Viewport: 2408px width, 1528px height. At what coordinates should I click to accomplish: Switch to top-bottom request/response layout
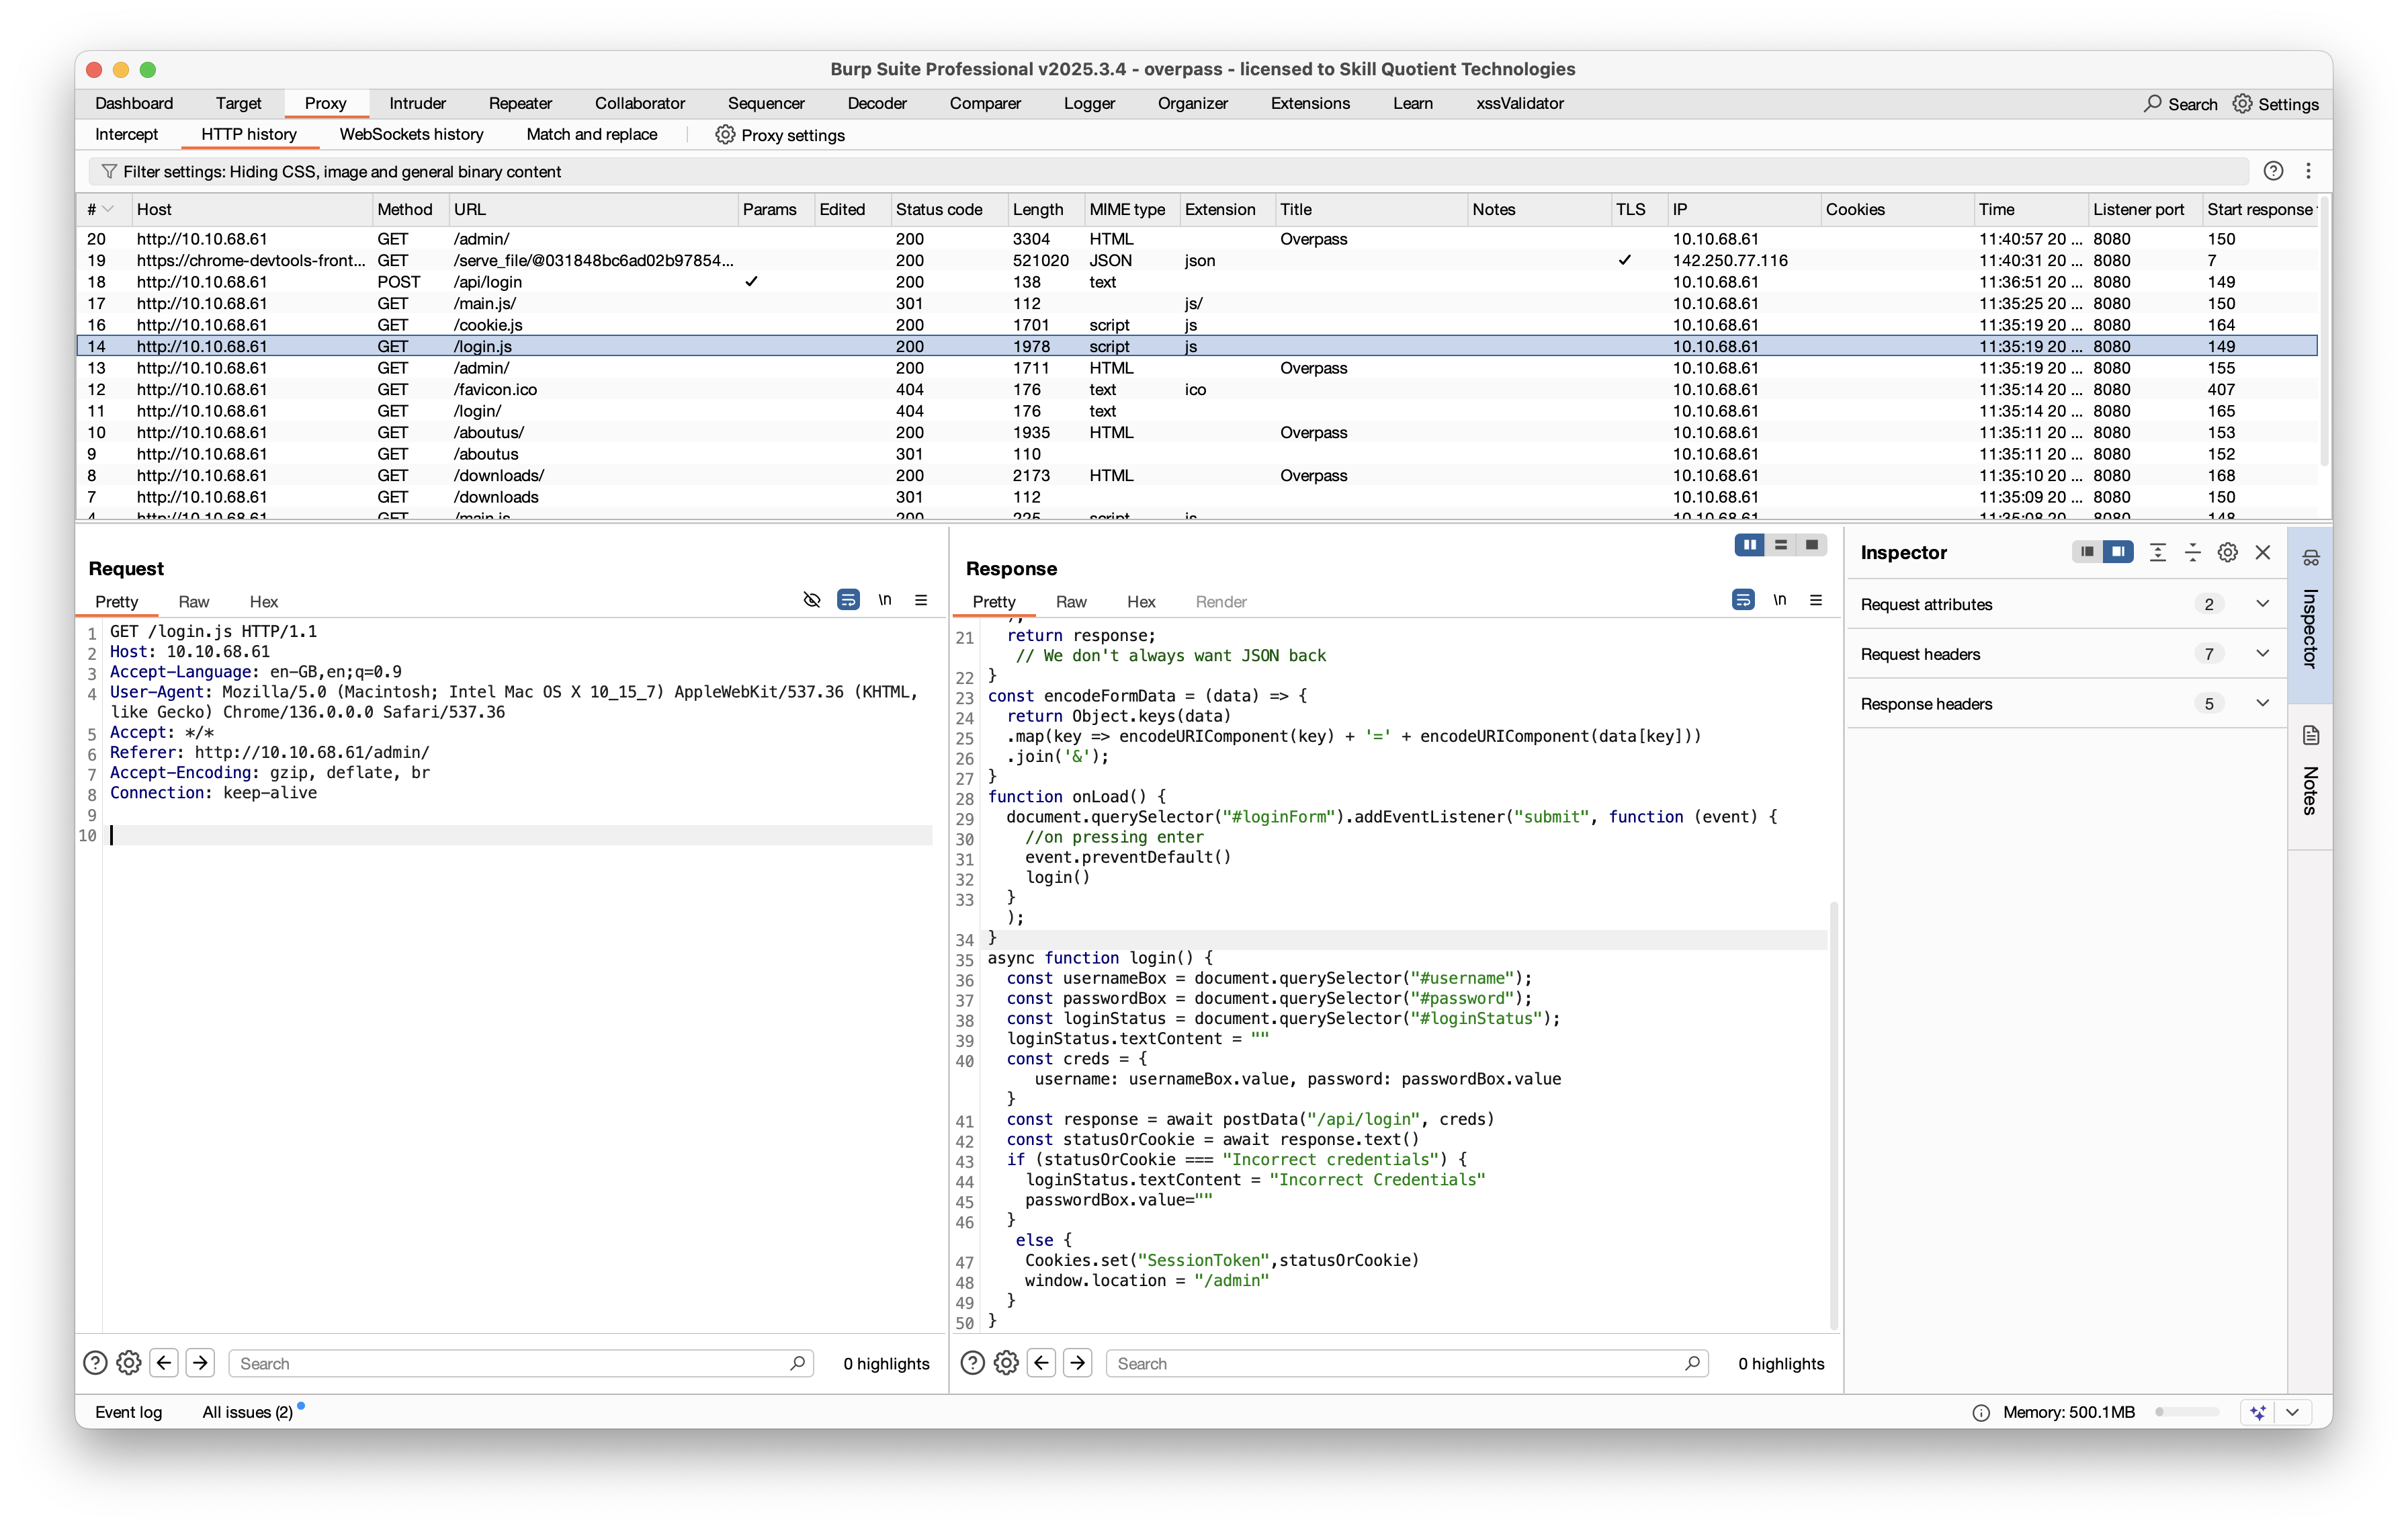point(1781,545)
